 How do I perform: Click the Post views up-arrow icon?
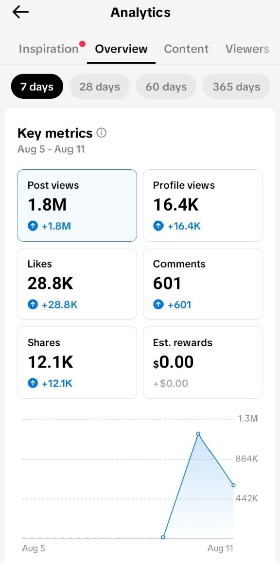click(33, 227)
